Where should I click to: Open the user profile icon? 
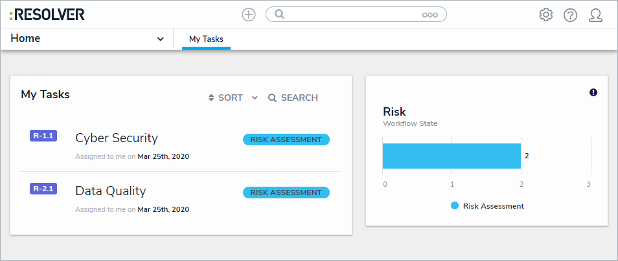coord(595,15)
